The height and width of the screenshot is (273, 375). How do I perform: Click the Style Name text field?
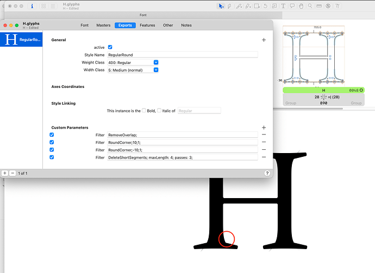click(182, 55)
